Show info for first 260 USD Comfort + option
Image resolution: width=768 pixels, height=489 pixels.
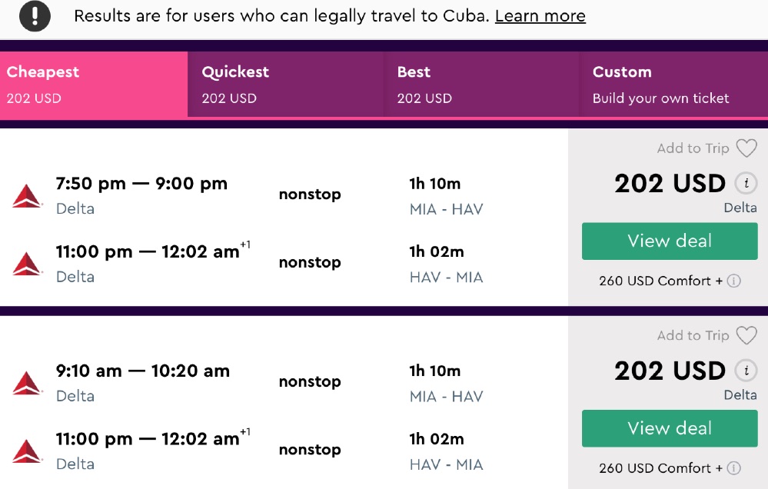(734, 281)
